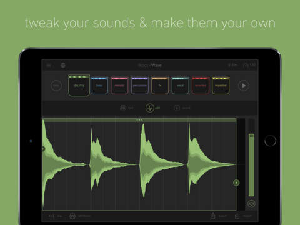Tap the globe icon in top bar

point(63,65)
